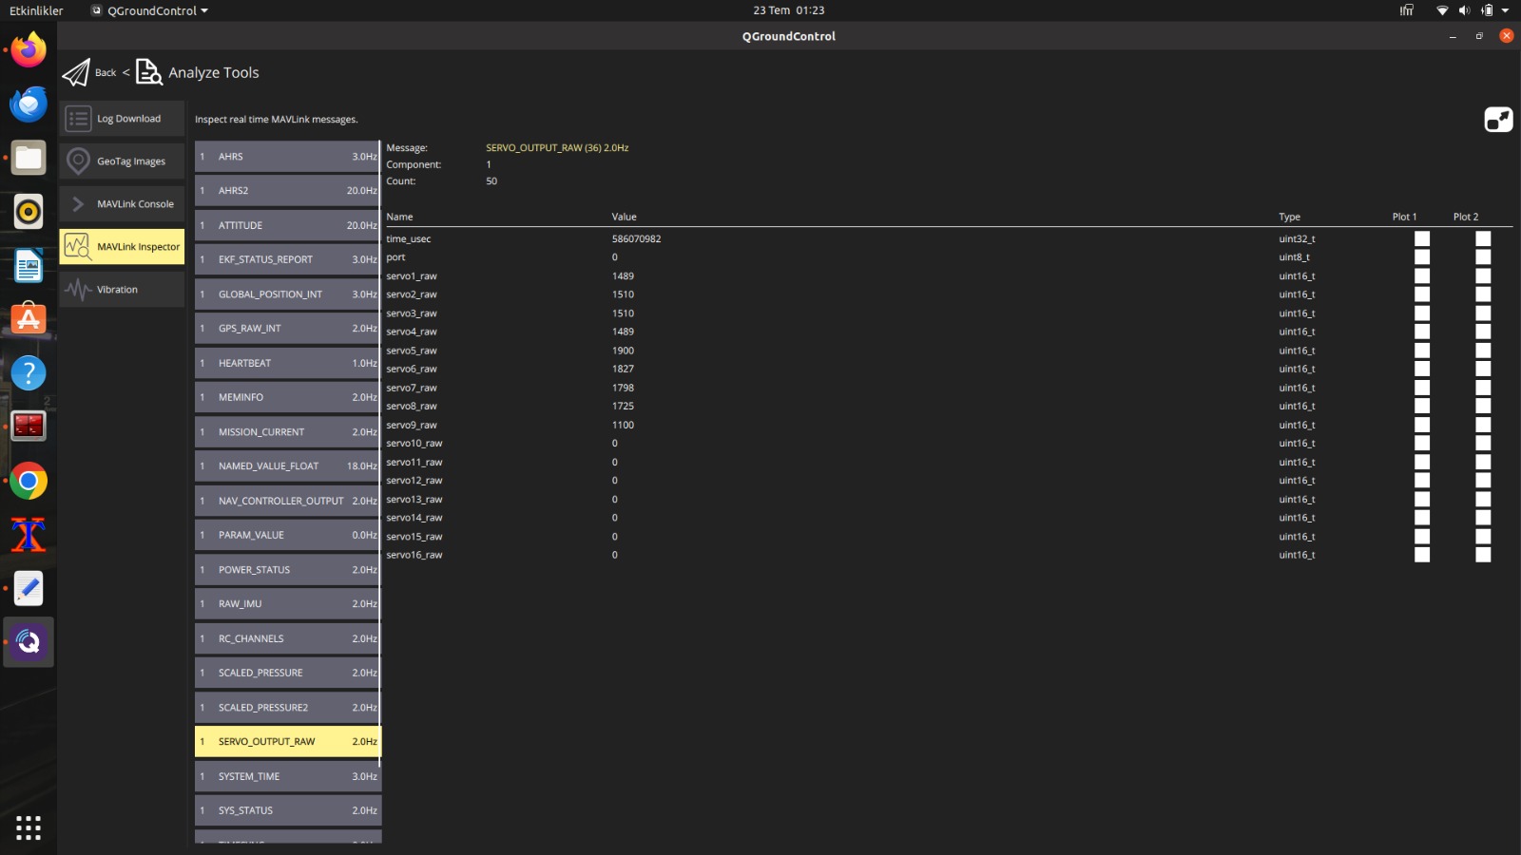
Task: Select the highlighted SERVO_OUTPUT_RAW message
Action: pyautogui.click(x=286, y=742)
